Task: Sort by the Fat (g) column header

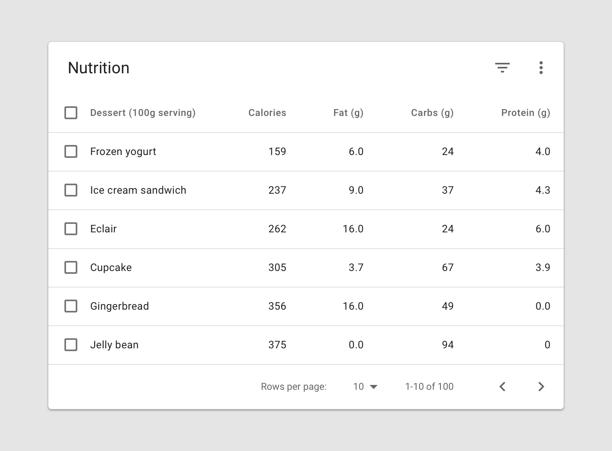Action: 348,113
